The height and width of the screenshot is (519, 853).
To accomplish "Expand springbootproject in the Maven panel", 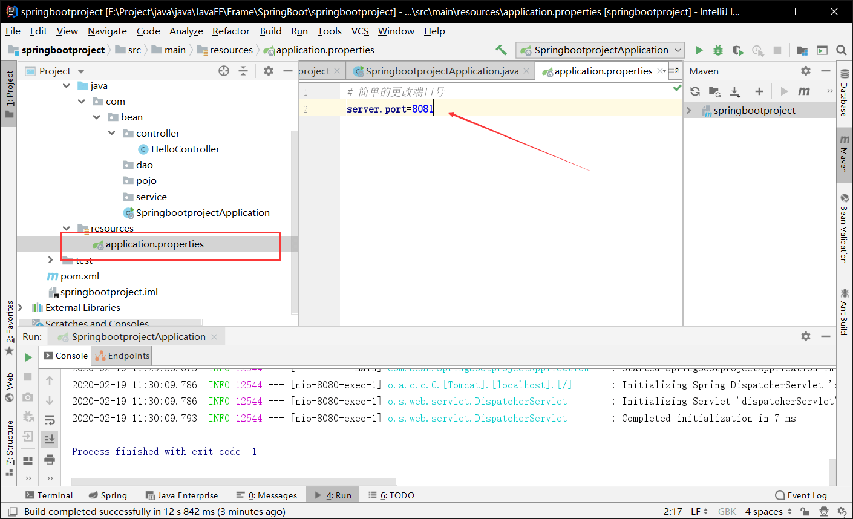I will tap(689, 111).
